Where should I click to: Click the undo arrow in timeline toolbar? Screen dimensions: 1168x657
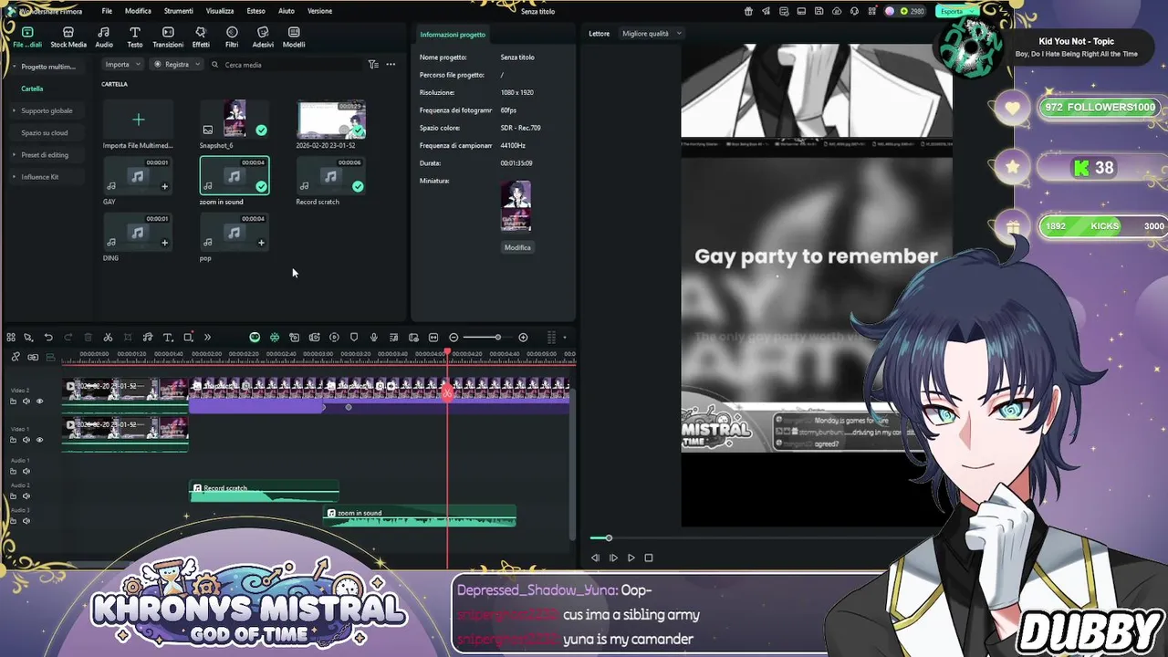[48, 338]
